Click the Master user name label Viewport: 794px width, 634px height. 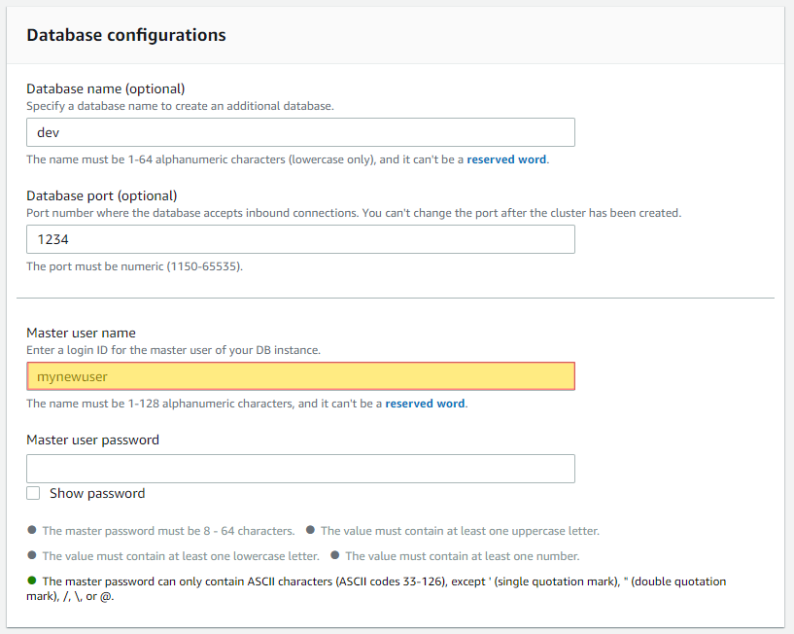81,333
